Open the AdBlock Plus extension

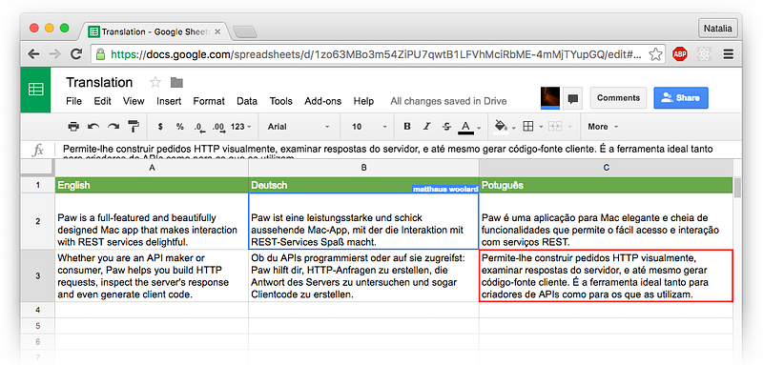coord(680,54)
